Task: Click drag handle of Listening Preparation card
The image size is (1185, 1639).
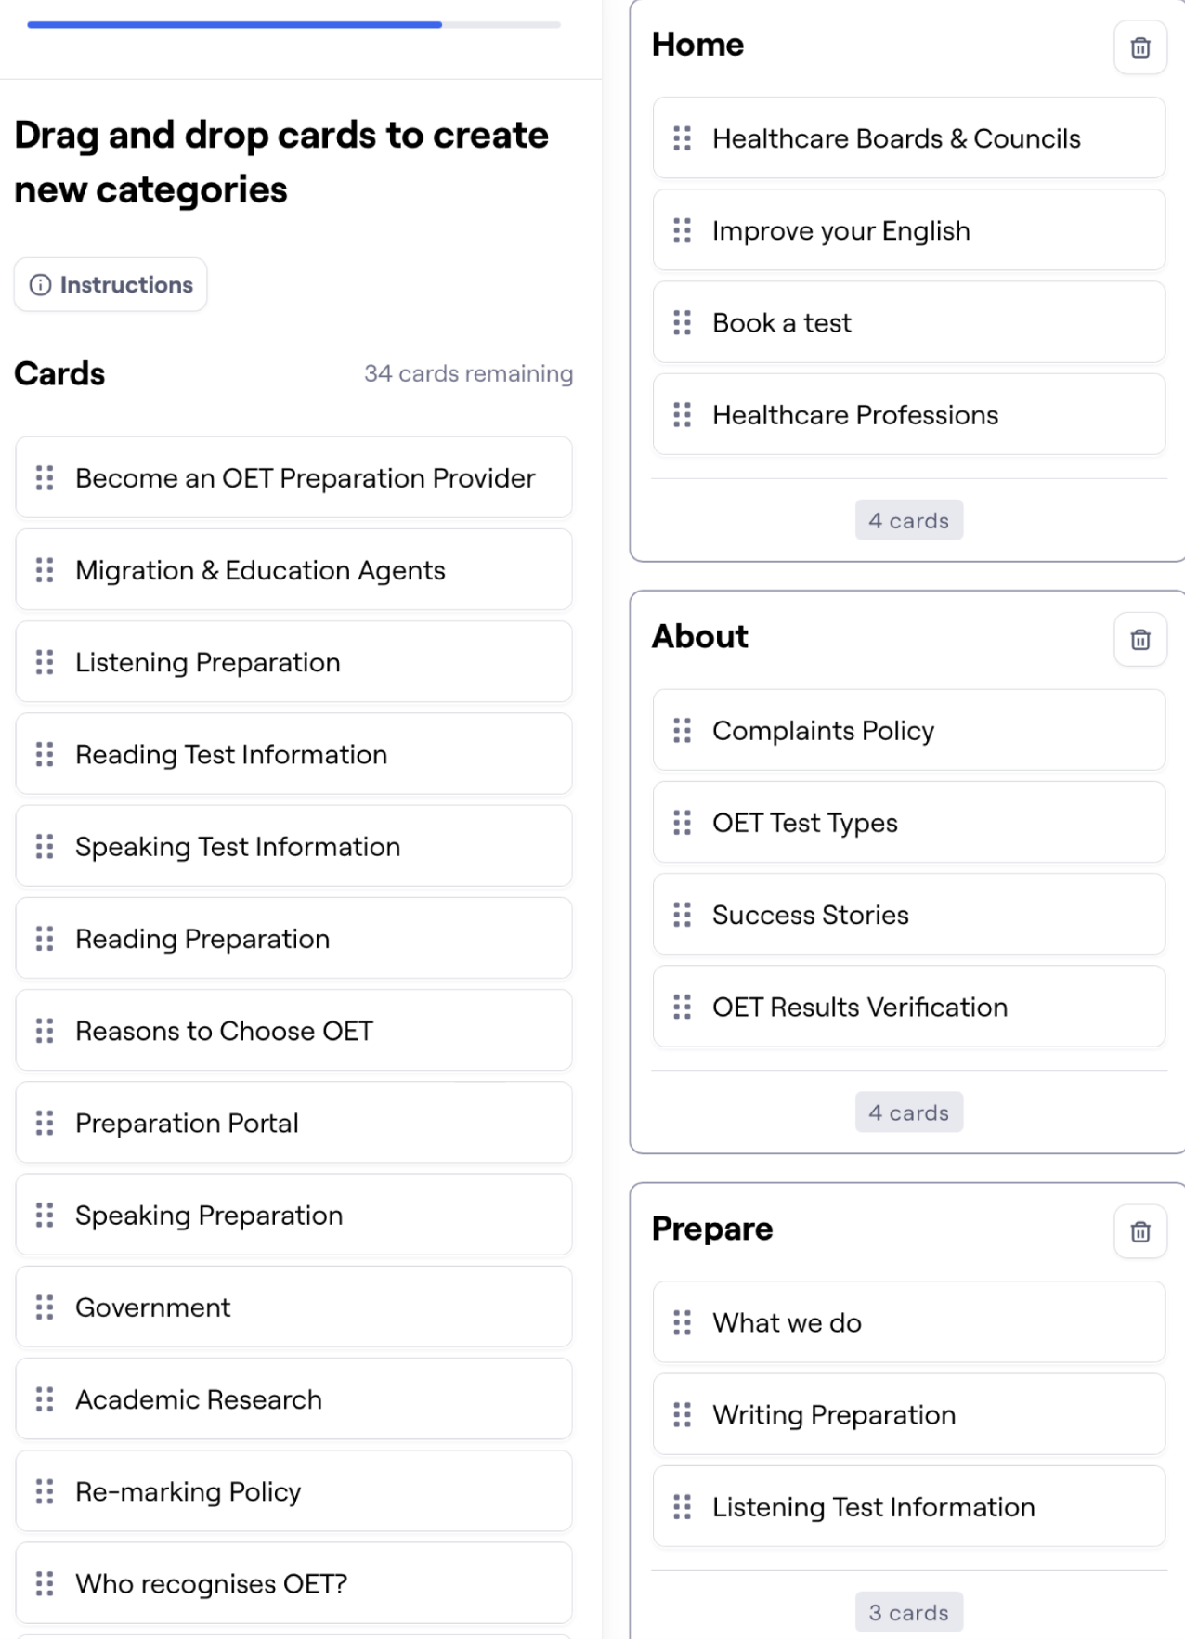Action: (x=45, y=662)
